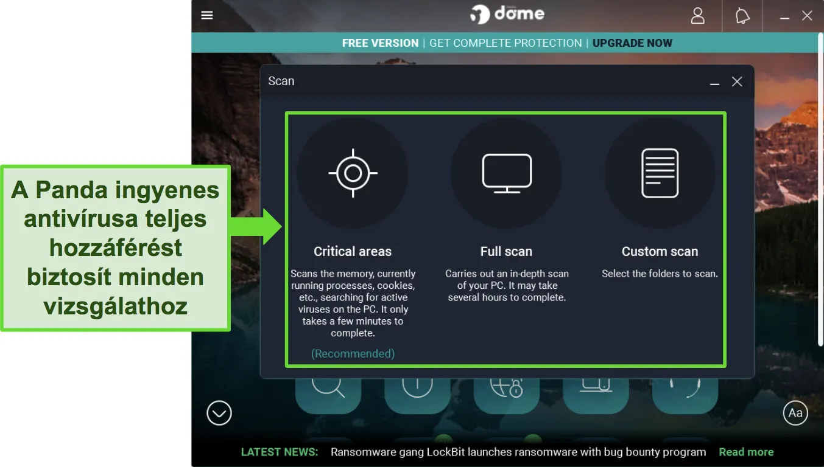Click the Aa font size icon
This screenshot has width=824, height=467.
[x=795, y=413]
